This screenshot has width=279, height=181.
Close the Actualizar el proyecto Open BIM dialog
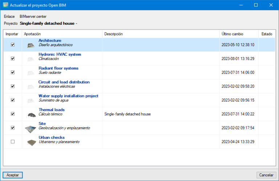click(271, 5)
